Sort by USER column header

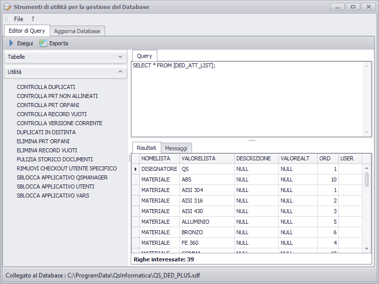click(x=350, y=158)
